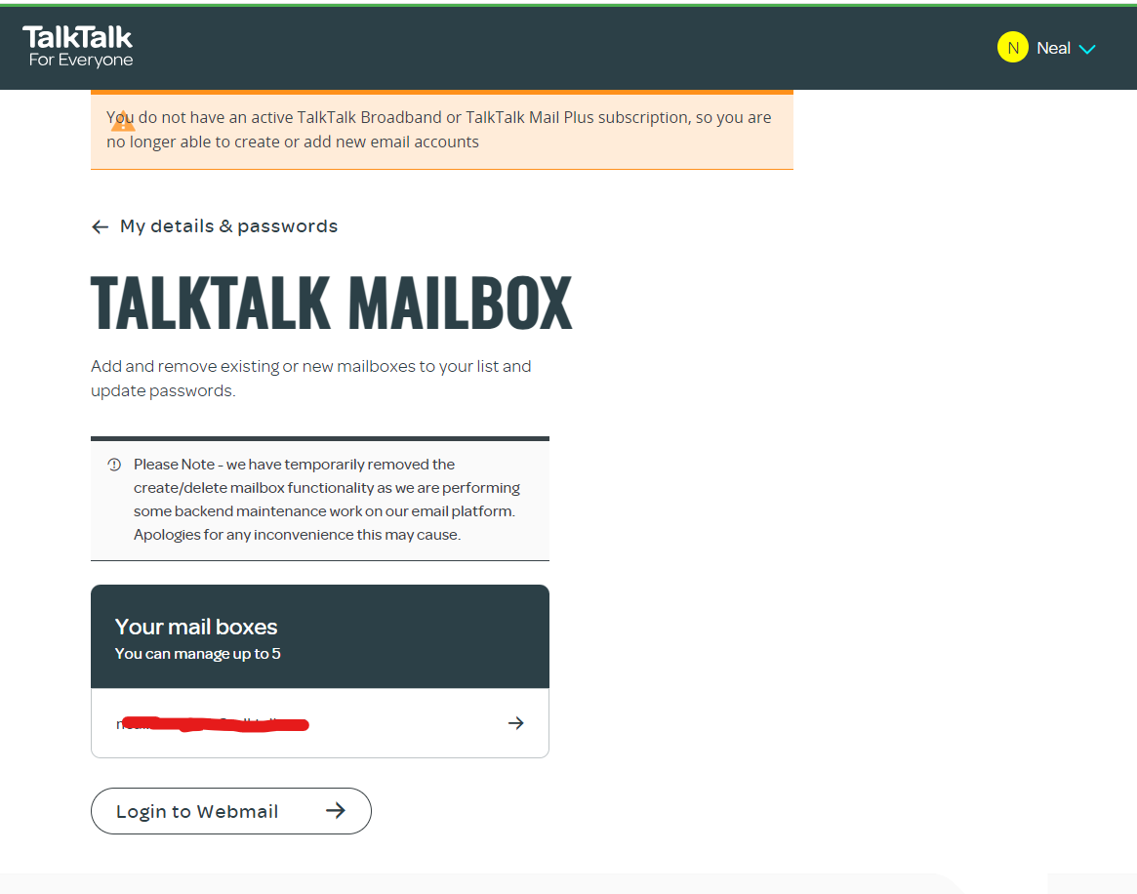Image resolution: width=1137 pixels, height=894 pixels.
Task: Click the add and remove mailboxes description
Action: pos(311,378)
